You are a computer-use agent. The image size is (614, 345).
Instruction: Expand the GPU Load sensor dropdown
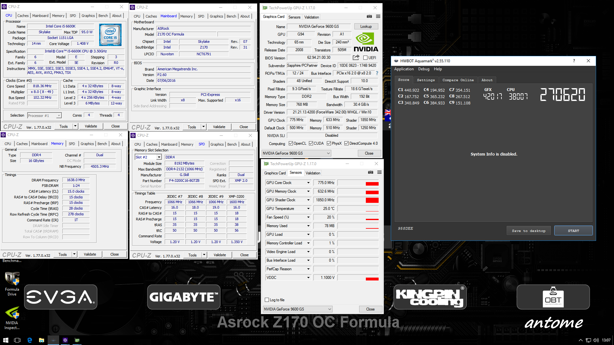point(308,234)
